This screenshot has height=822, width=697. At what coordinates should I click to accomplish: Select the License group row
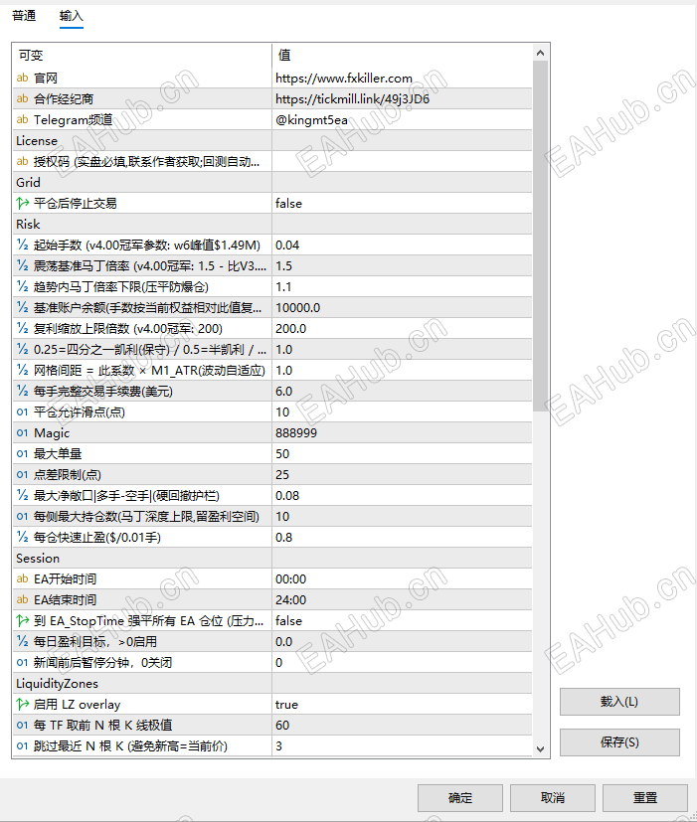tap(272, 141)
